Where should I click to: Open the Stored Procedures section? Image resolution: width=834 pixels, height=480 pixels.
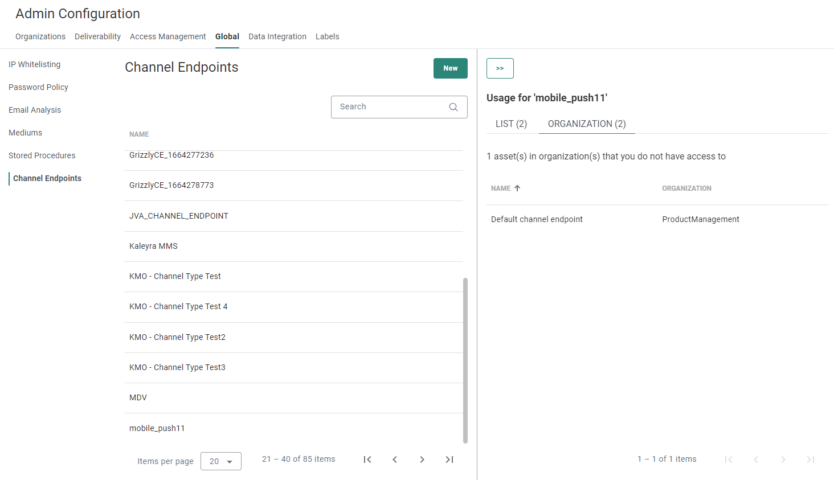(42, 155)
